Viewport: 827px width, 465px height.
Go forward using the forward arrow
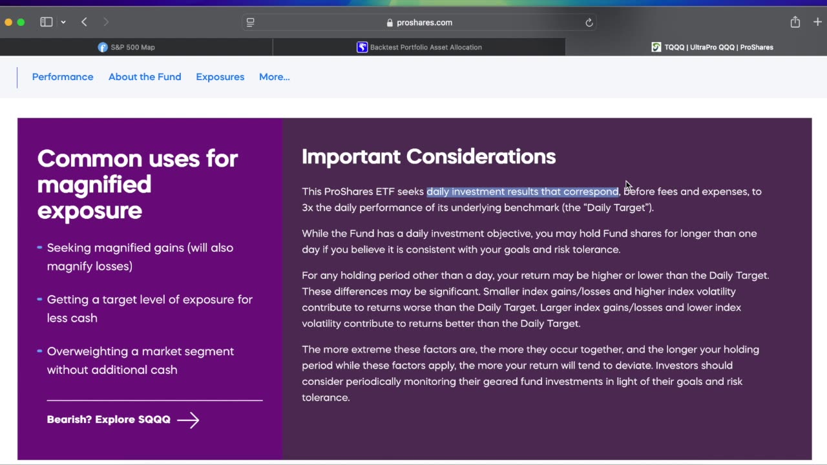[106, 22]
